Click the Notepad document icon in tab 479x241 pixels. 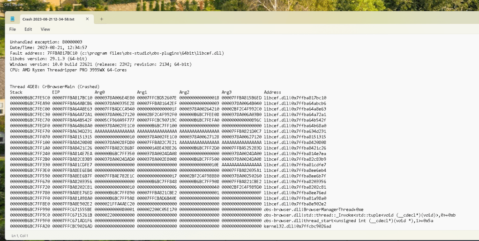(x=12, y=19)
